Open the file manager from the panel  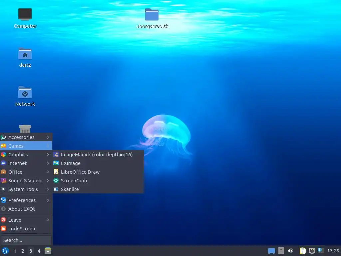pyautogui.click(x=48, y=251)
